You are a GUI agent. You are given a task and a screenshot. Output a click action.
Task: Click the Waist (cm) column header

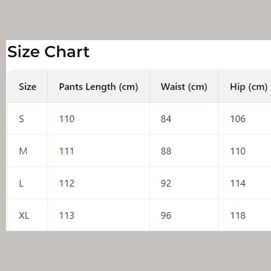[184, 87]
